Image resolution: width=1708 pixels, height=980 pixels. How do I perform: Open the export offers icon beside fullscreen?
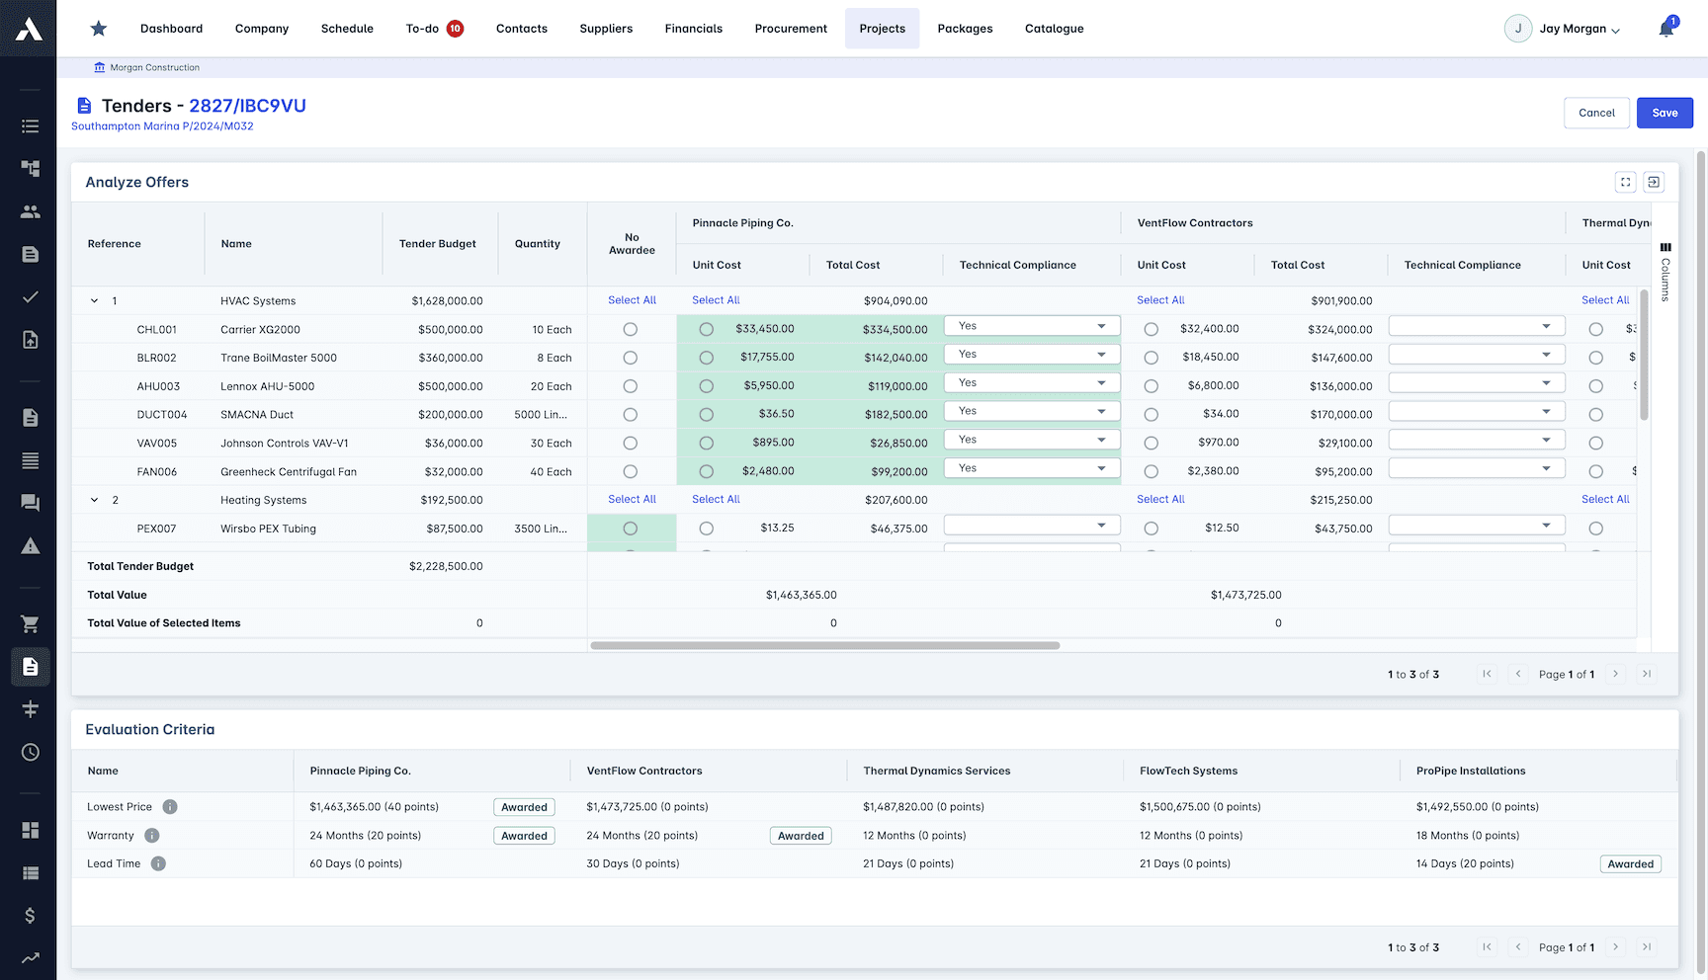tap(1655, 182)
